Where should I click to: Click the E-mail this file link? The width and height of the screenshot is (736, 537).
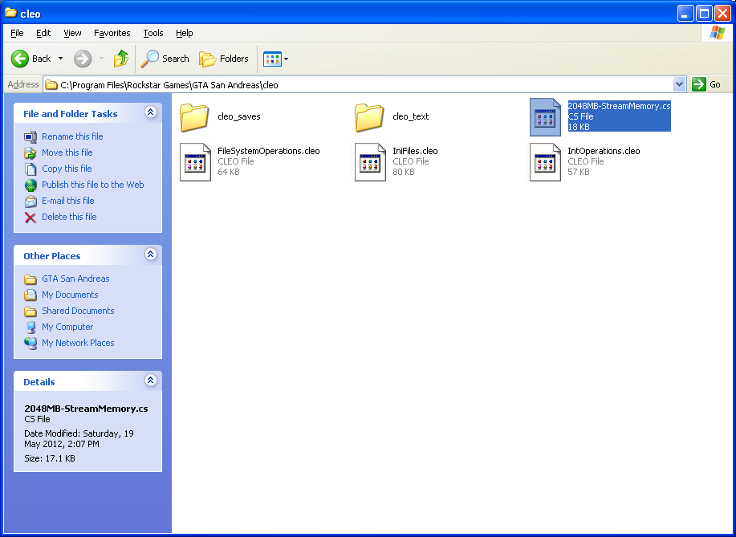(68, 201)
